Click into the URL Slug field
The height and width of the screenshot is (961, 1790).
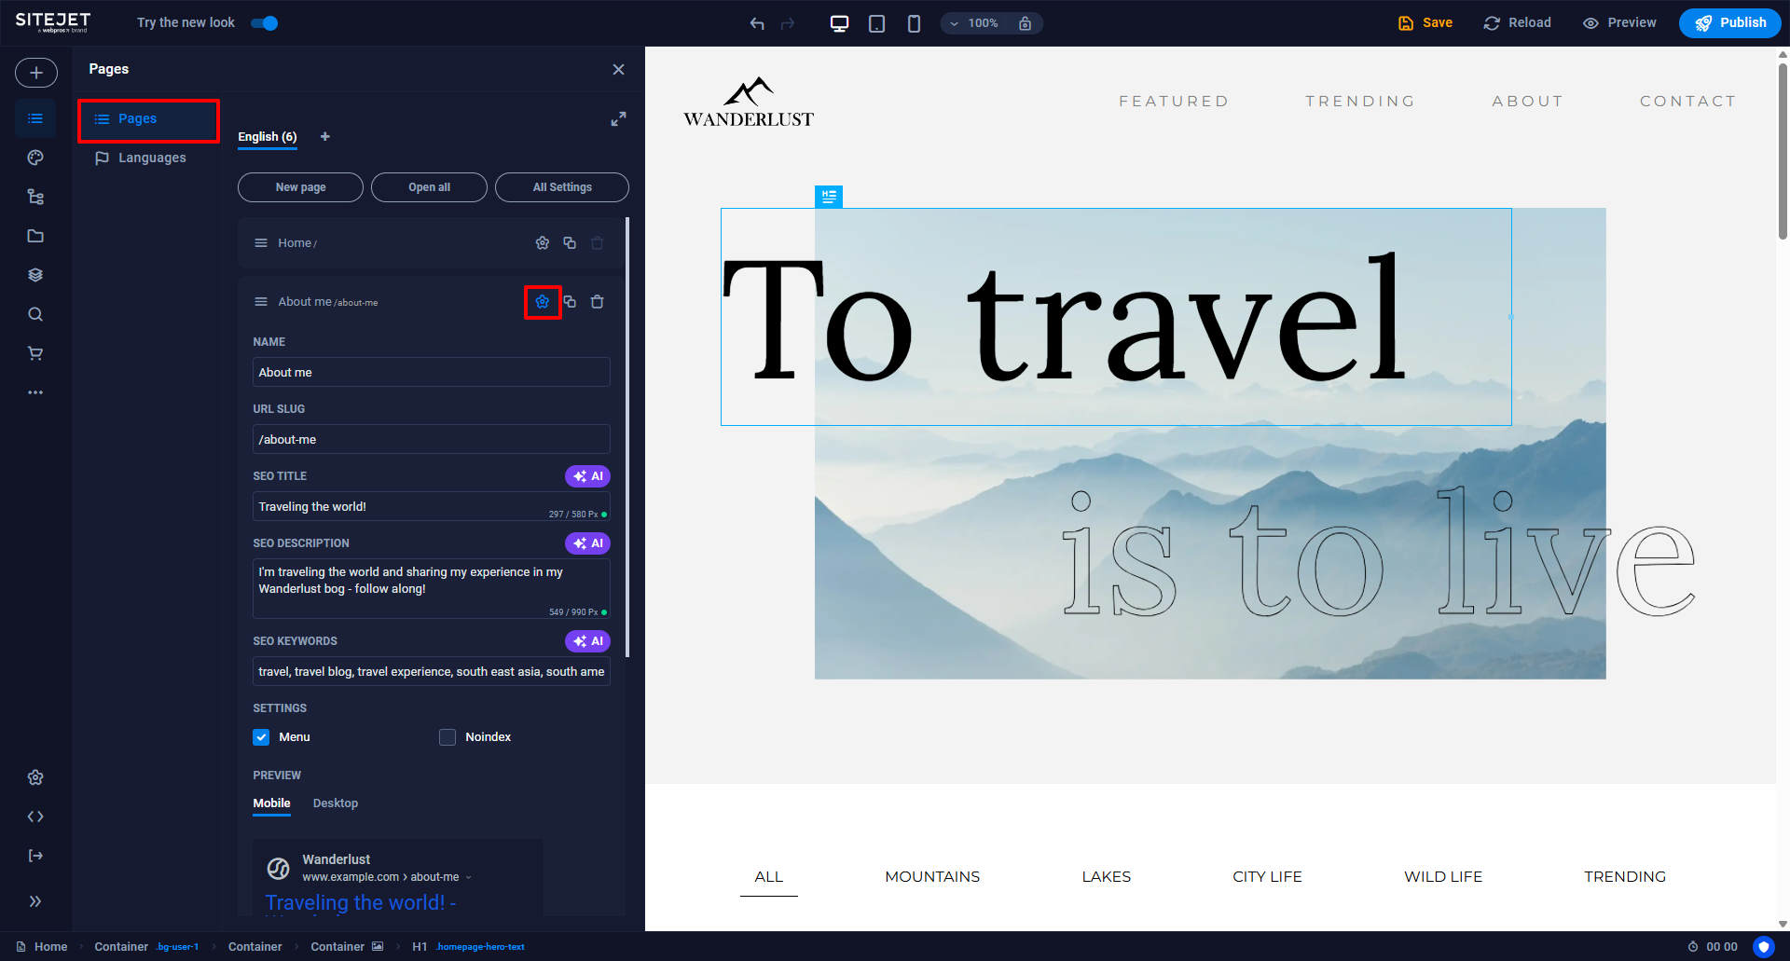432,439
